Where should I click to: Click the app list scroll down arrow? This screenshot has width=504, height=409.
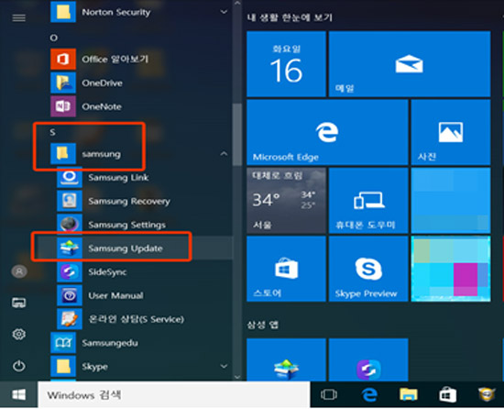(237, 377)
